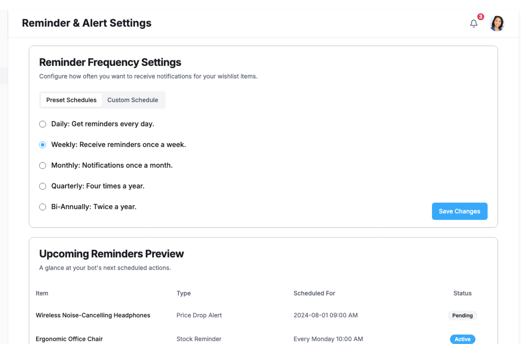Choose the Monthly notifications radio option

tap(43, 165)
